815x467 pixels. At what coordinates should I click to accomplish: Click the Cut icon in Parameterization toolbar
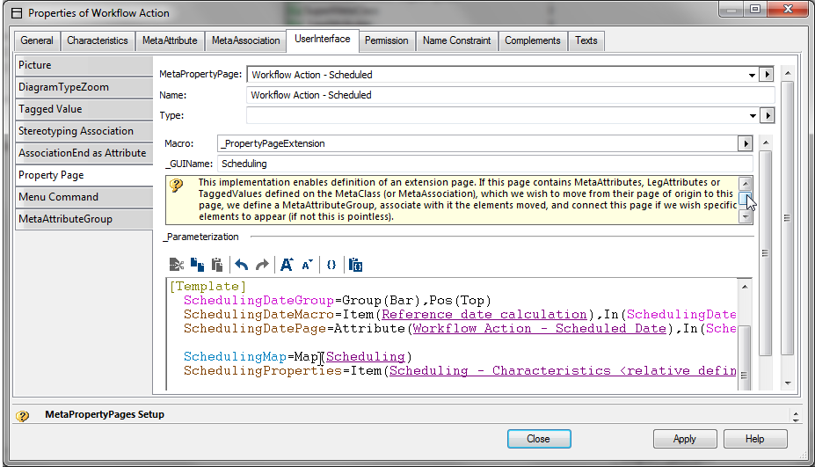coord(176,264)
